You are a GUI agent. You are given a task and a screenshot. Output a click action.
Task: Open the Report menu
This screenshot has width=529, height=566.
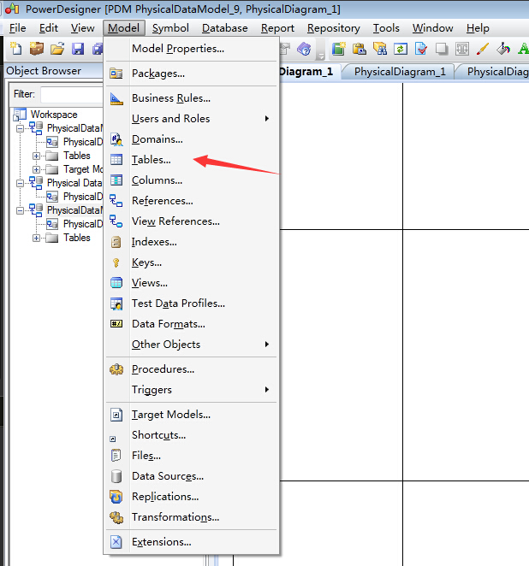click(x=277, y=28)
